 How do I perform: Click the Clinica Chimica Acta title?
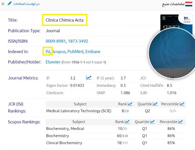tap(64, 20)
